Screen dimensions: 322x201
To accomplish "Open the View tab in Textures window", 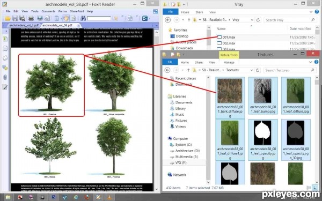I will coord(212,62).
